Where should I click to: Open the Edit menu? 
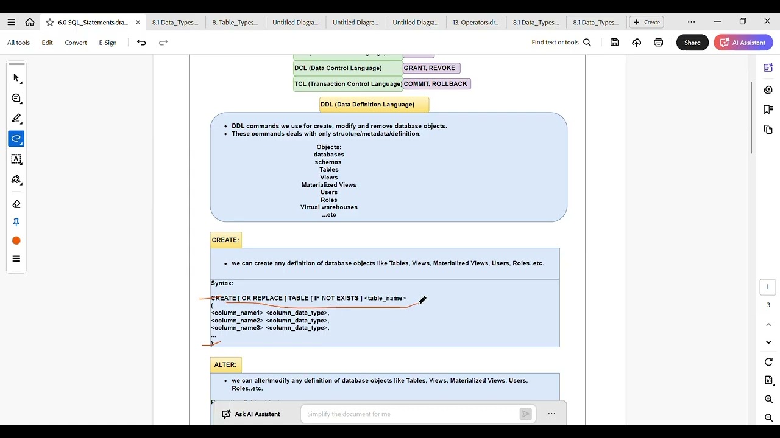(x=47, y=43)
